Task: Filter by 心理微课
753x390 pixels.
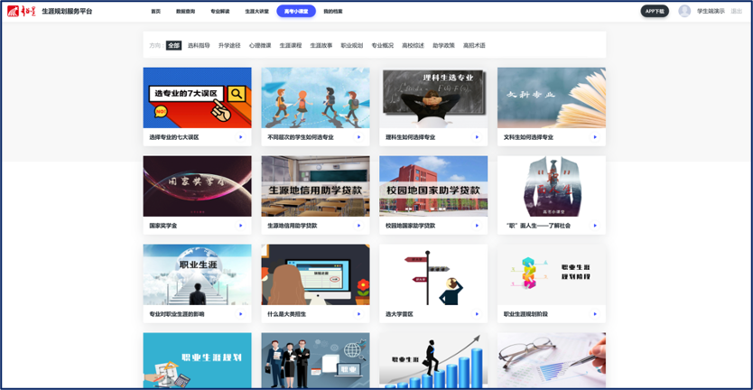Action: 260,46
